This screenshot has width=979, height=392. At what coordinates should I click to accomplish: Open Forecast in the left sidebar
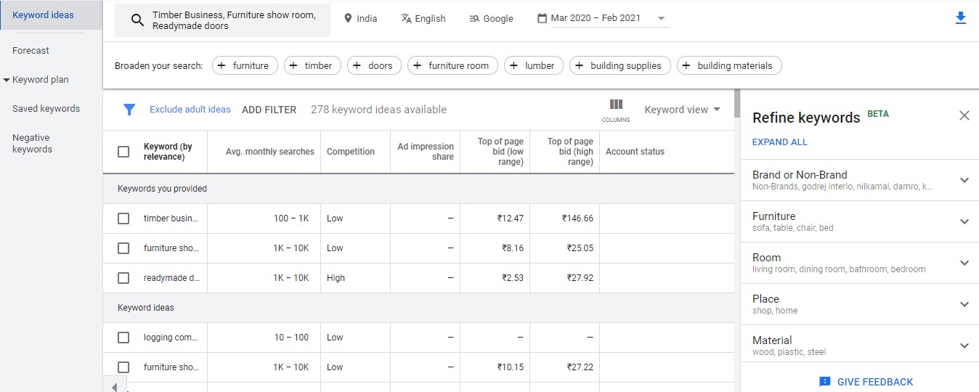(31, 50)
